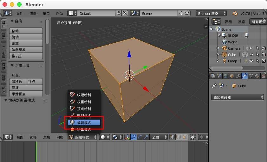Select edge select mode icon
Screen dimensions: 267x162
click(179, 137)
